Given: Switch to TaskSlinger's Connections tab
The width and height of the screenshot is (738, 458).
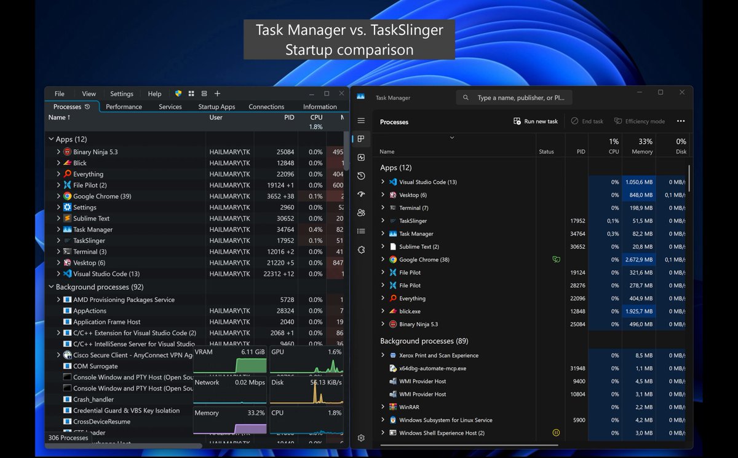Looking at the screenshot, I should click(x=266, y=107).
